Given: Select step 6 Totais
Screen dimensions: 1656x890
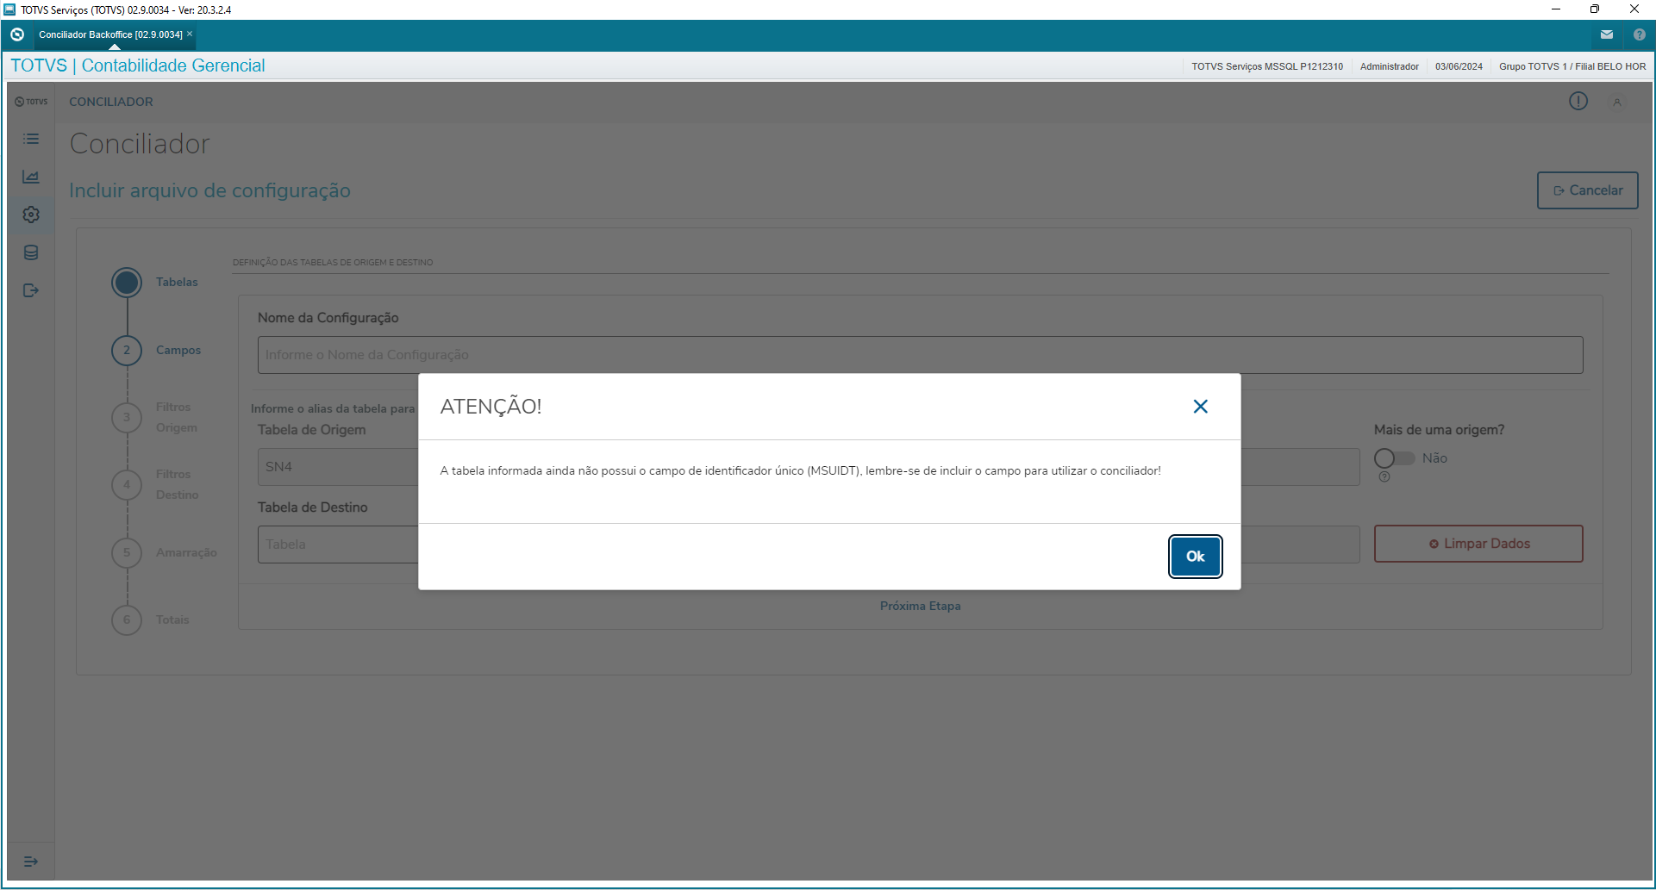Looking at the screenshot, I should tap(127, 619).
